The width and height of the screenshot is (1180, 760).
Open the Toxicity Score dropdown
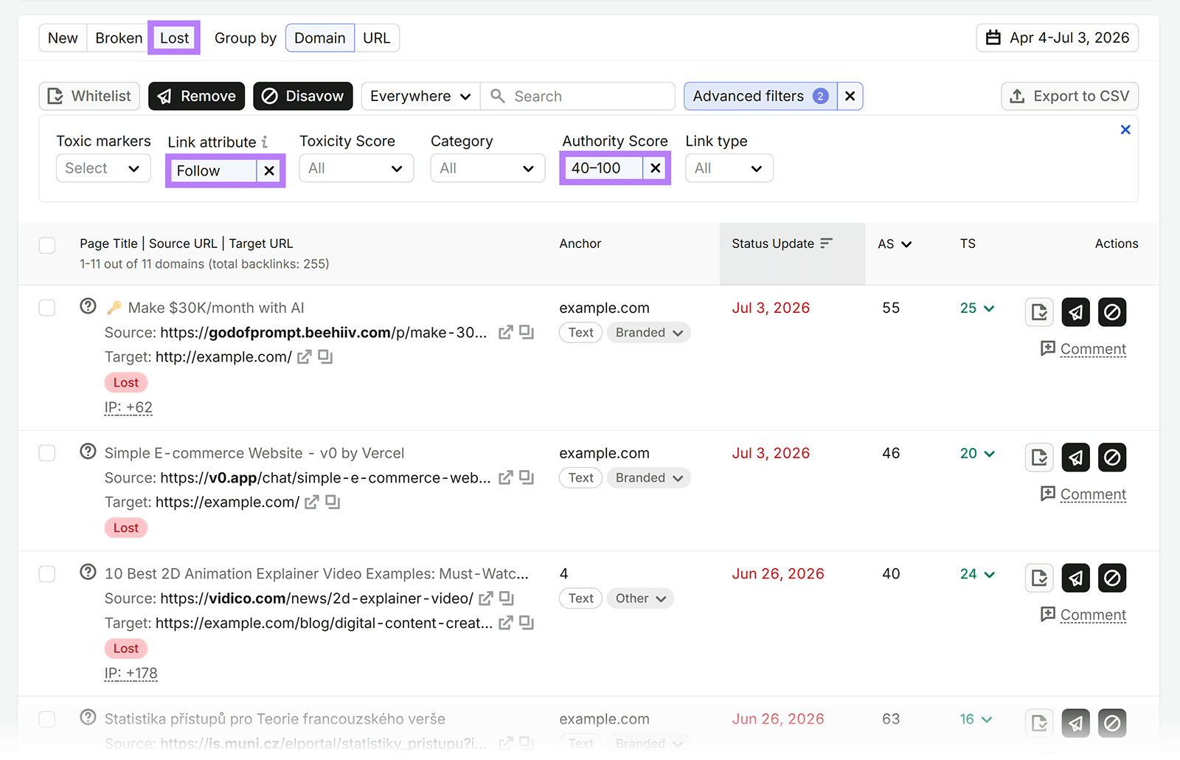pyautogui.click(x=356, y=168)
